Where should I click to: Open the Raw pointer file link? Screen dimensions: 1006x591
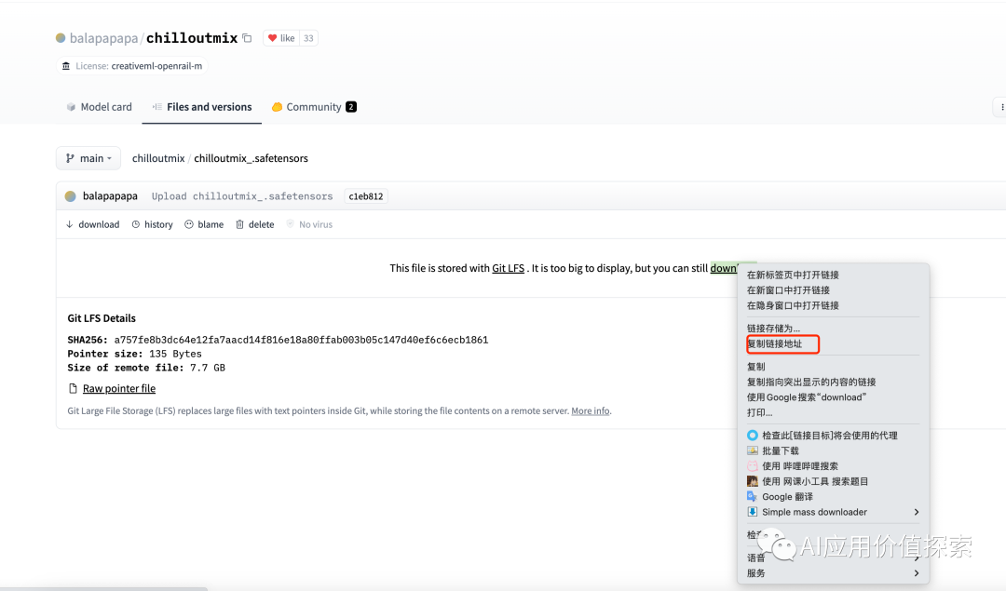[118, 388]
